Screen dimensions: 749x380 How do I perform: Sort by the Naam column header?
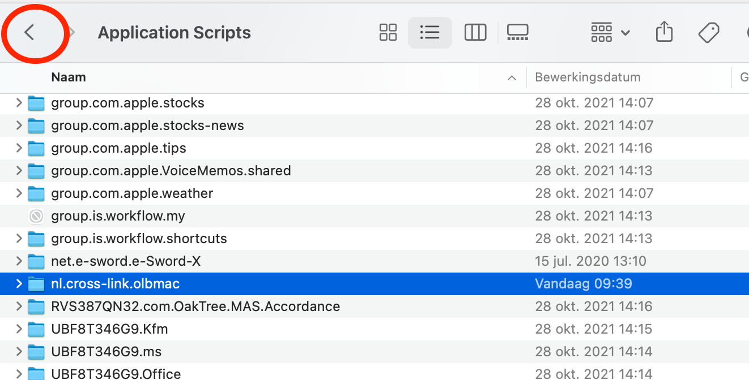click(69, 77)
